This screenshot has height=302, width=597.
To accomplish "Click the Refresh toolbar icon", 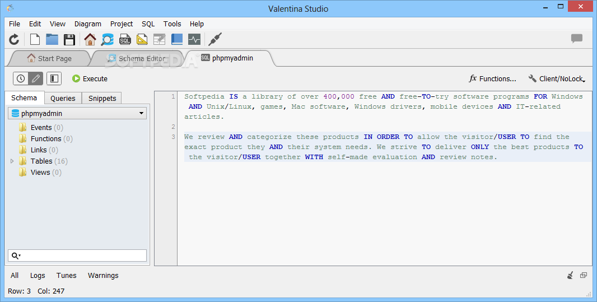I will tap(14, 39).
